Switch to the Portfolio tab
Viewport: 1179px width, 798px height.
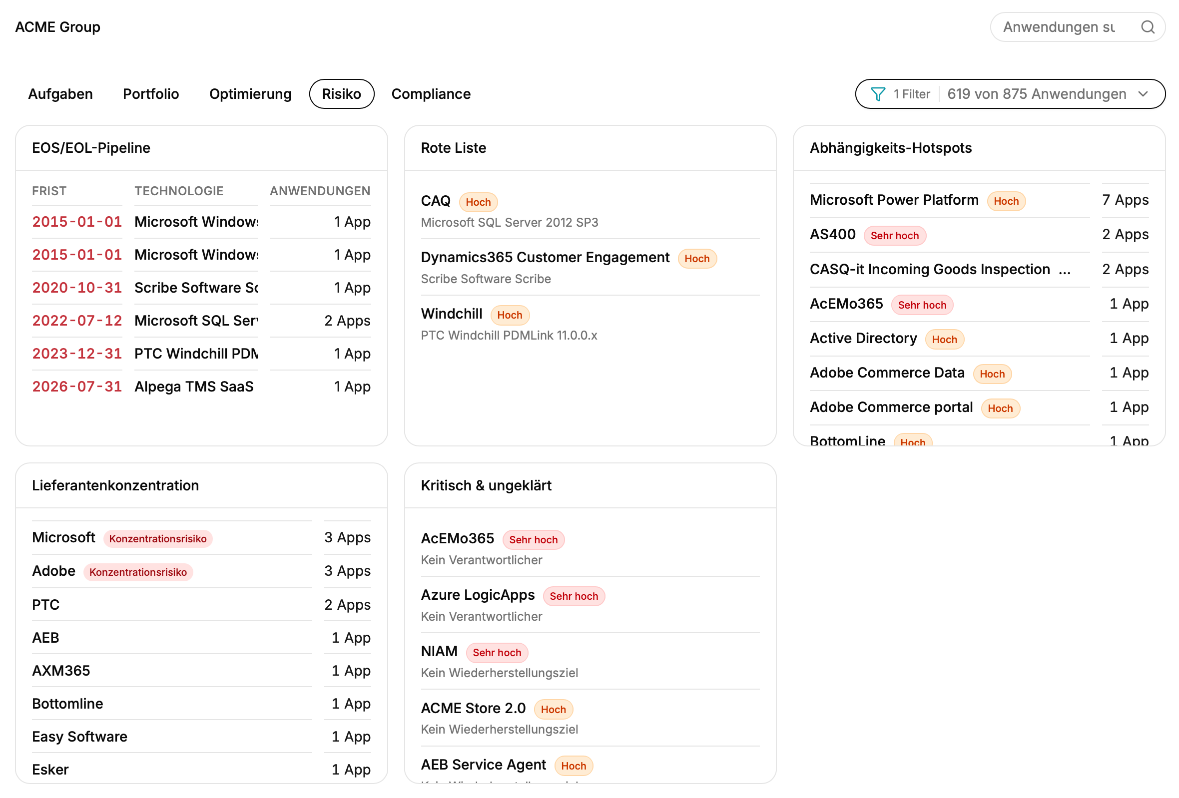[x=151, y=94]
